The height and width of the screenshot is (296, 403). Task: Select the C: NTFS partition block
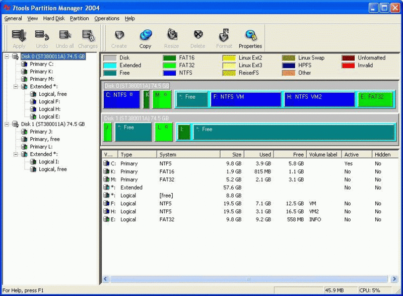point(121,99)
